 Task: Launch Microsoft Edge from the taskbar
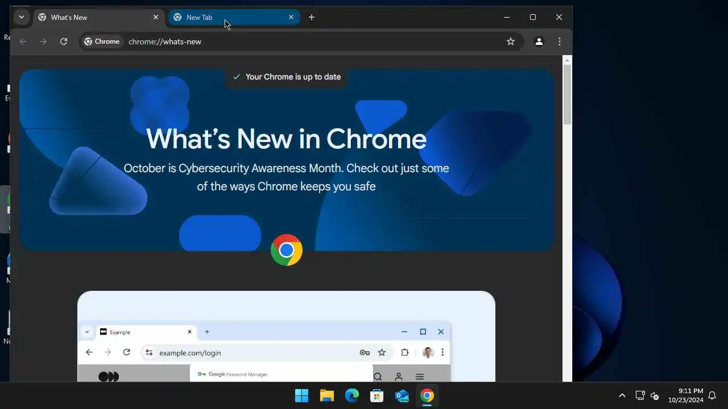point(352,395)
